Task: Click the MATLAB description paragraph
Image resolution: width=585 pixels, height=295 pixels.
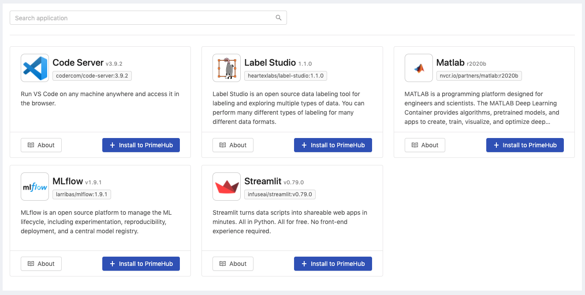Action: point(482,108)
